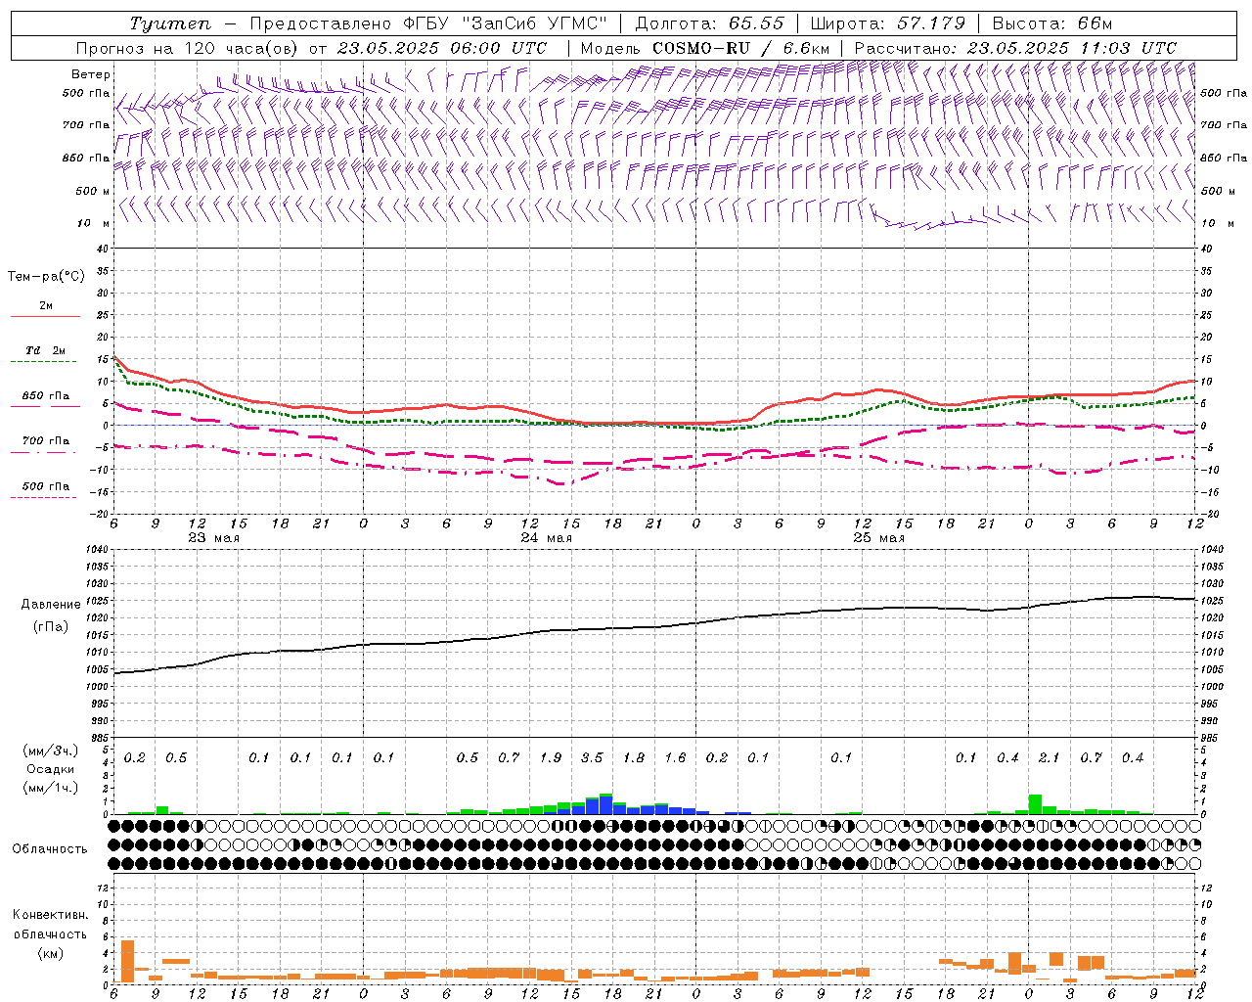1252x1002 pixels.
Task: Click the red line sample under "2м" legend
Action: coord(45,317)
